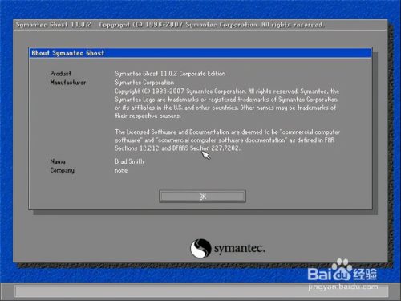This screenshot has height=301, width=401.
Task: Click the Symantec Corporation manufacturer value
Action: click(x=144, y=83)
